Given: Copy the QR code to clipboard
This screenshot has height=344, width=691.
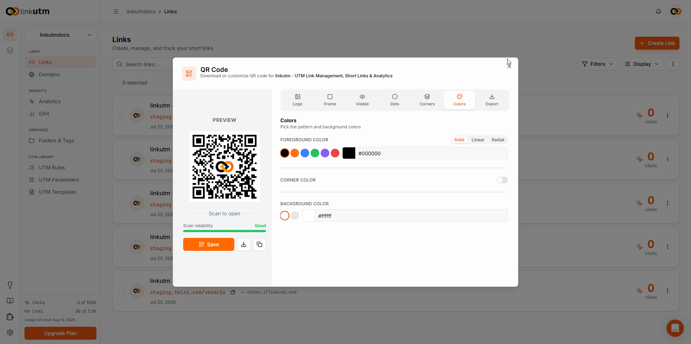Looking at the screenshot, I should tap(259, 244).
